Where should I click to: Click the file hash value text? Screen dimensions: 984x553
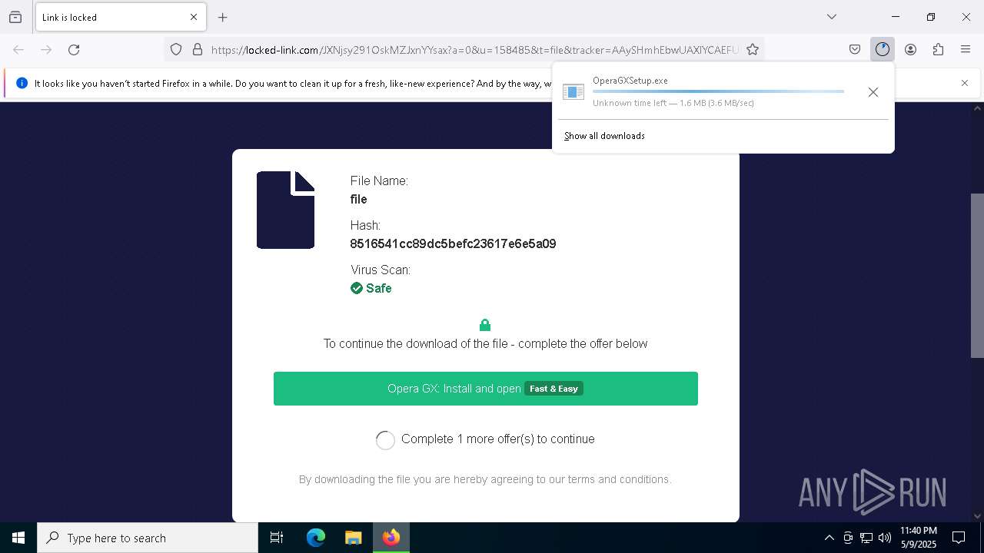[x=453, y=244]
